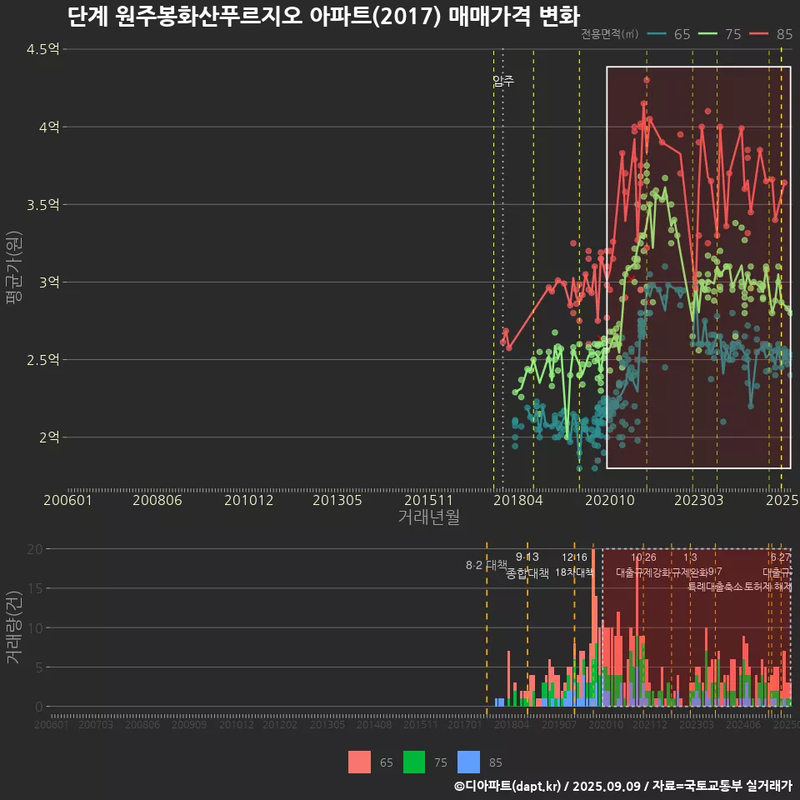Click the 평균가(원) y-axis title

point(14,267)
